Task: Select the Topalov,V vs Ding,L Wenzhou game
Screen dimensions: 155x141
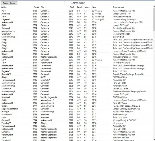Action: (x=77, y=123)
